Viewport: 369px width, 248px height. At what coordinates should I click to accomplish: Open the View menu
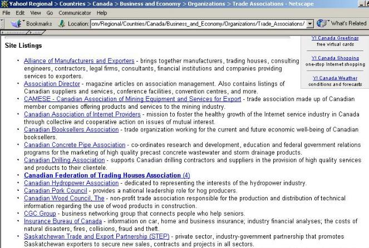pos(35,13)
